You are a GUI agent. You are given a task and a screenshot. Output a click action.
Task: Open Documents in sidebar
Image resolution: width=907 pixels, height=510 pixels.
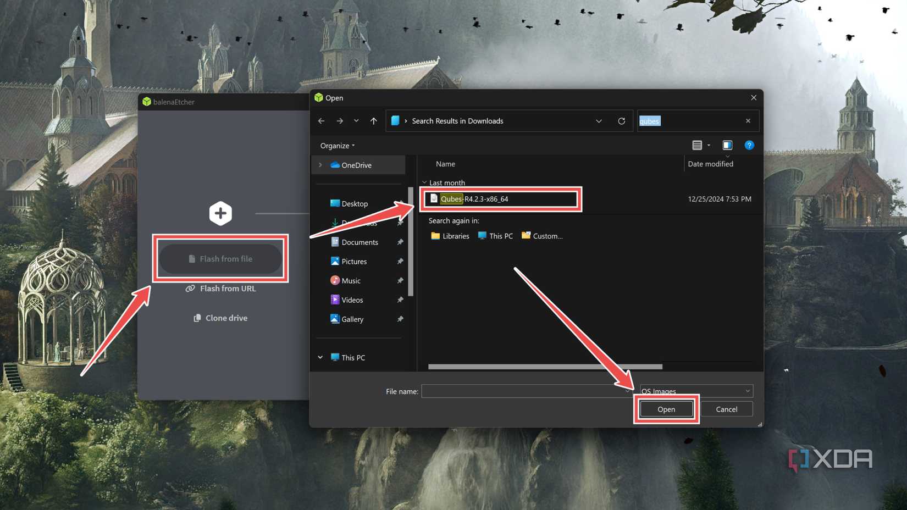click(x=360, y=242)
